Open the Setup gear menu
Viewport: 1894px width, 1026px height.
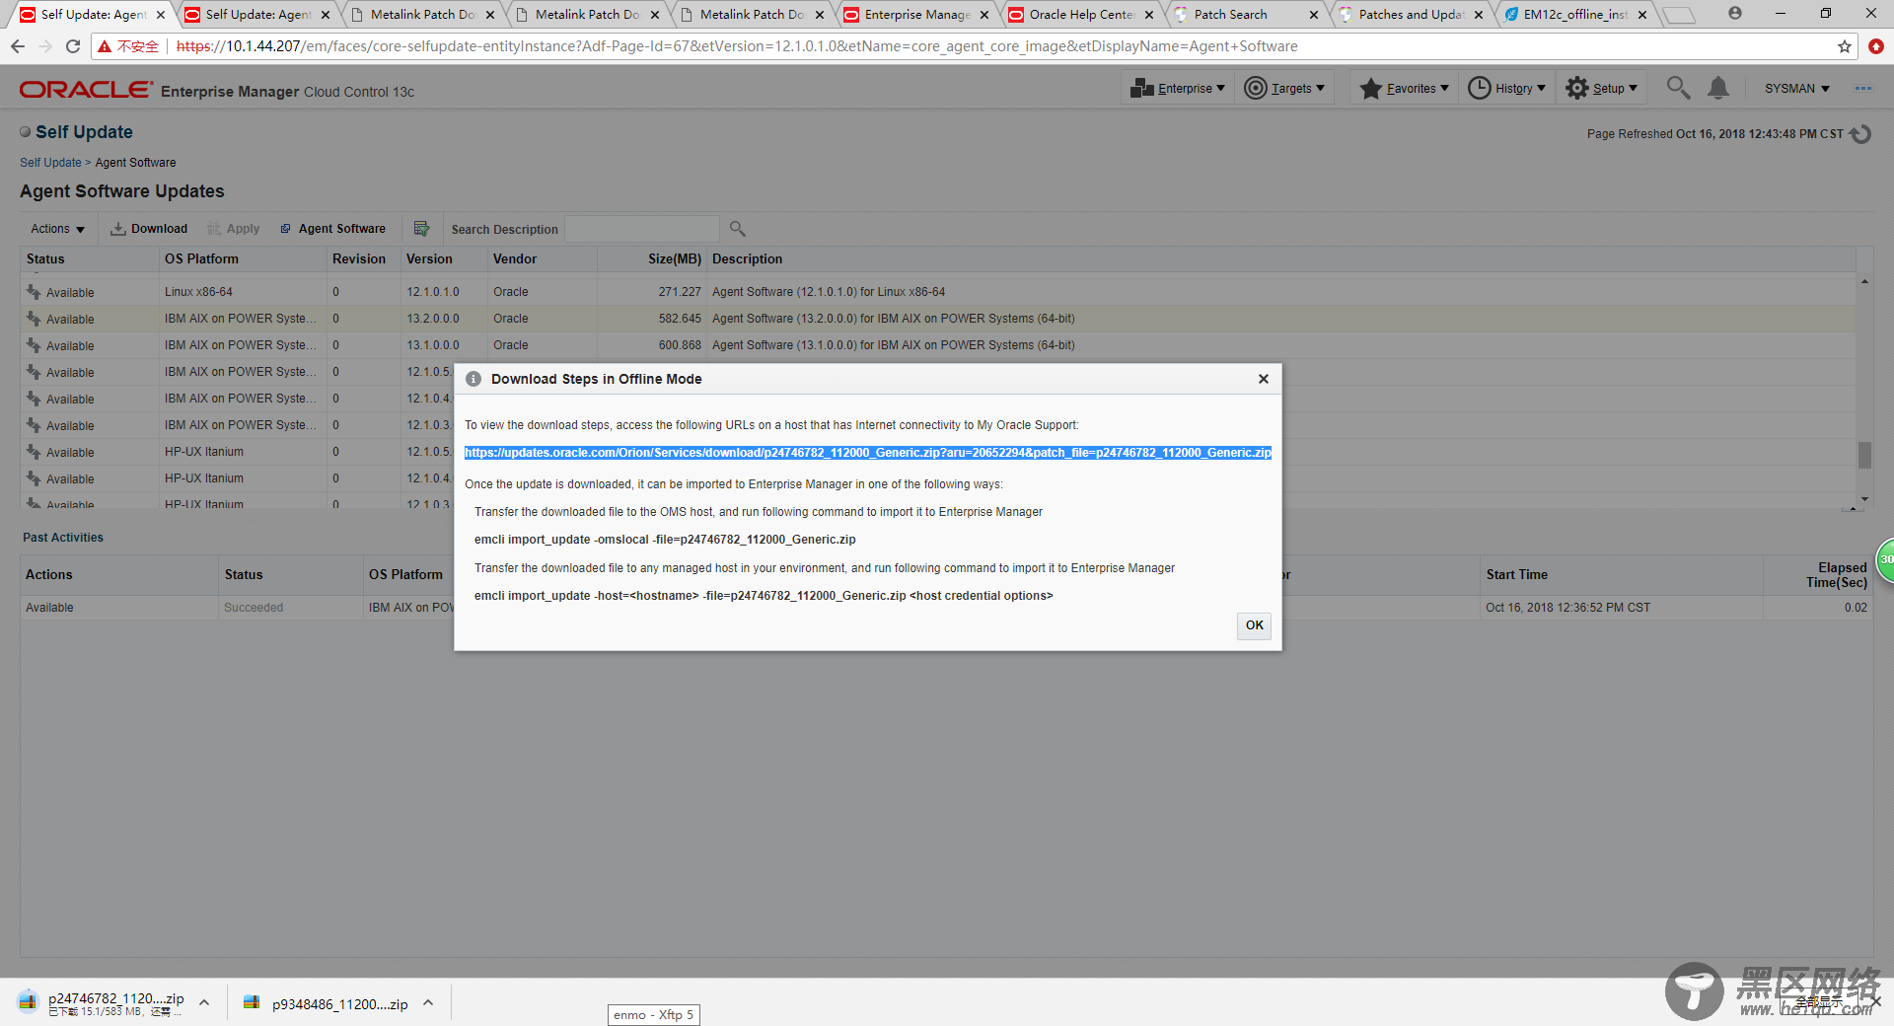click(x=1602, y=88)
